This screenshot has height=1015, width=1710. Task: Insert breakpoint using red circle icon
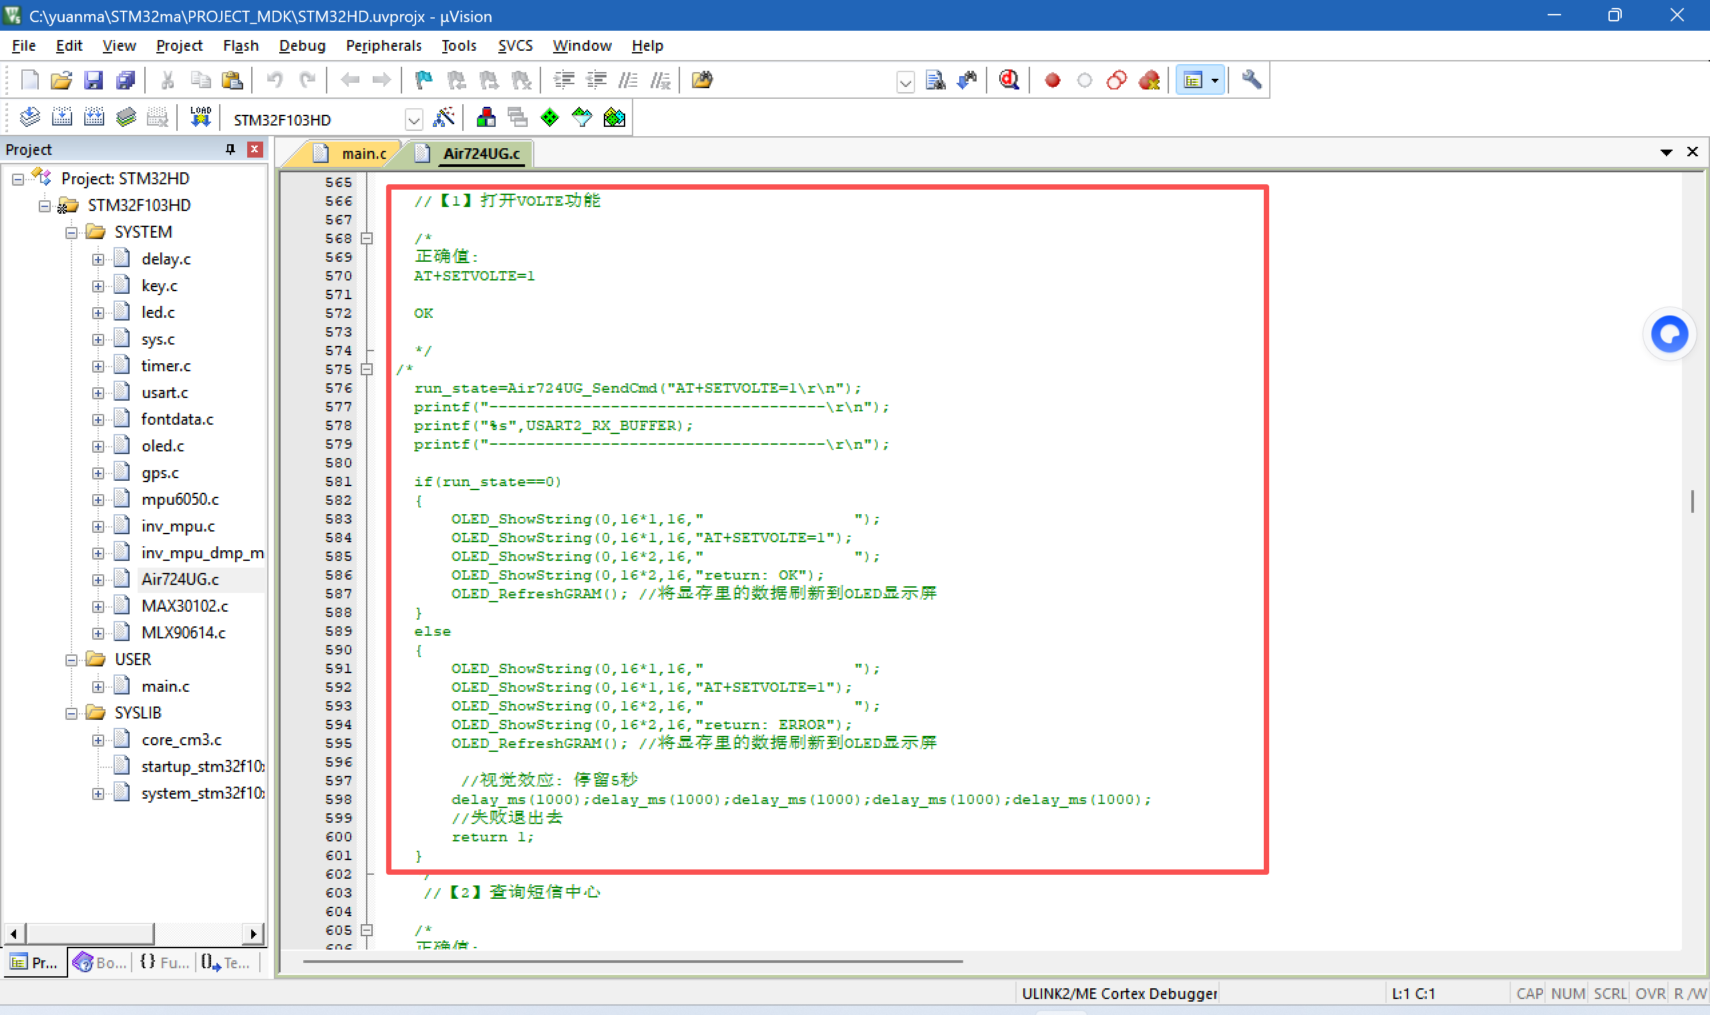[1053, 80]
